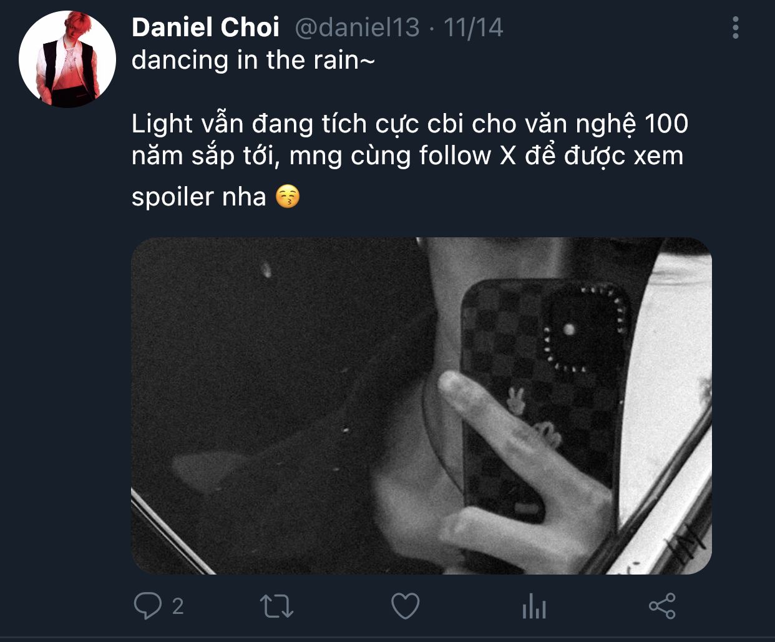775x642 pixels.
Task: Open Daniel Choi's profile avatar
Action: click(x=67, y=59)
